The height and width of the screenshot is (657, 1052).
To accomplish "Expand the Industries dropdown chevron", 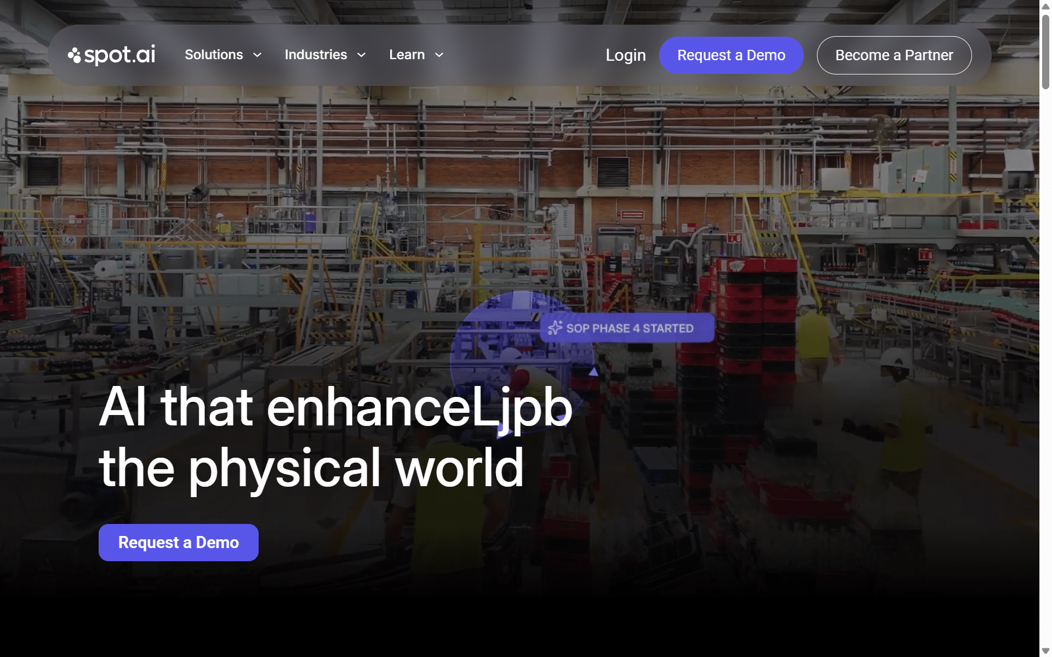I will [x=361, y=55].
